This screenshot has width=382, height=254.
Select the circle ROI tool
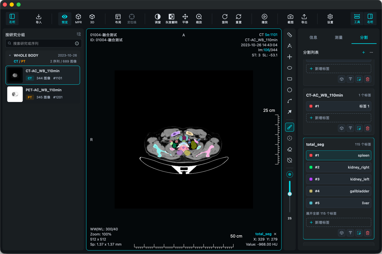click(x=289, y=90)
